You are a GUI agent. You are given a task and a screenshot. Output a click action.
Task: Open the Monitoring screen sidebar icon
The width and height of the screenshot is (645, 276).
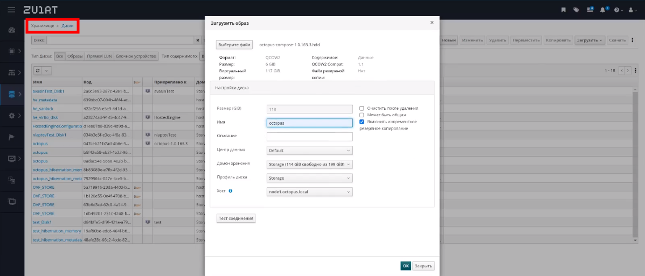pyautogui.click(x=11, y=159)
